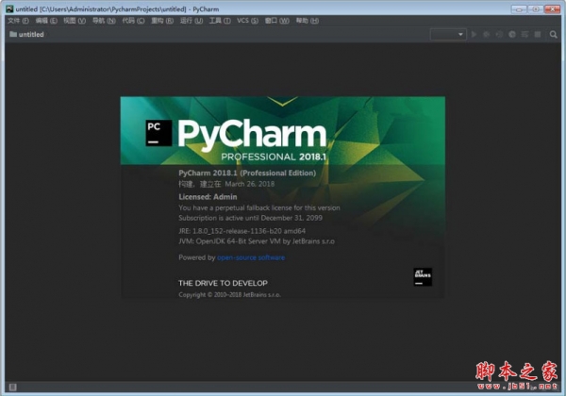566x396 pixels.
Task: Click the run with coverage toolbar icon
Action: coord(498,35)
